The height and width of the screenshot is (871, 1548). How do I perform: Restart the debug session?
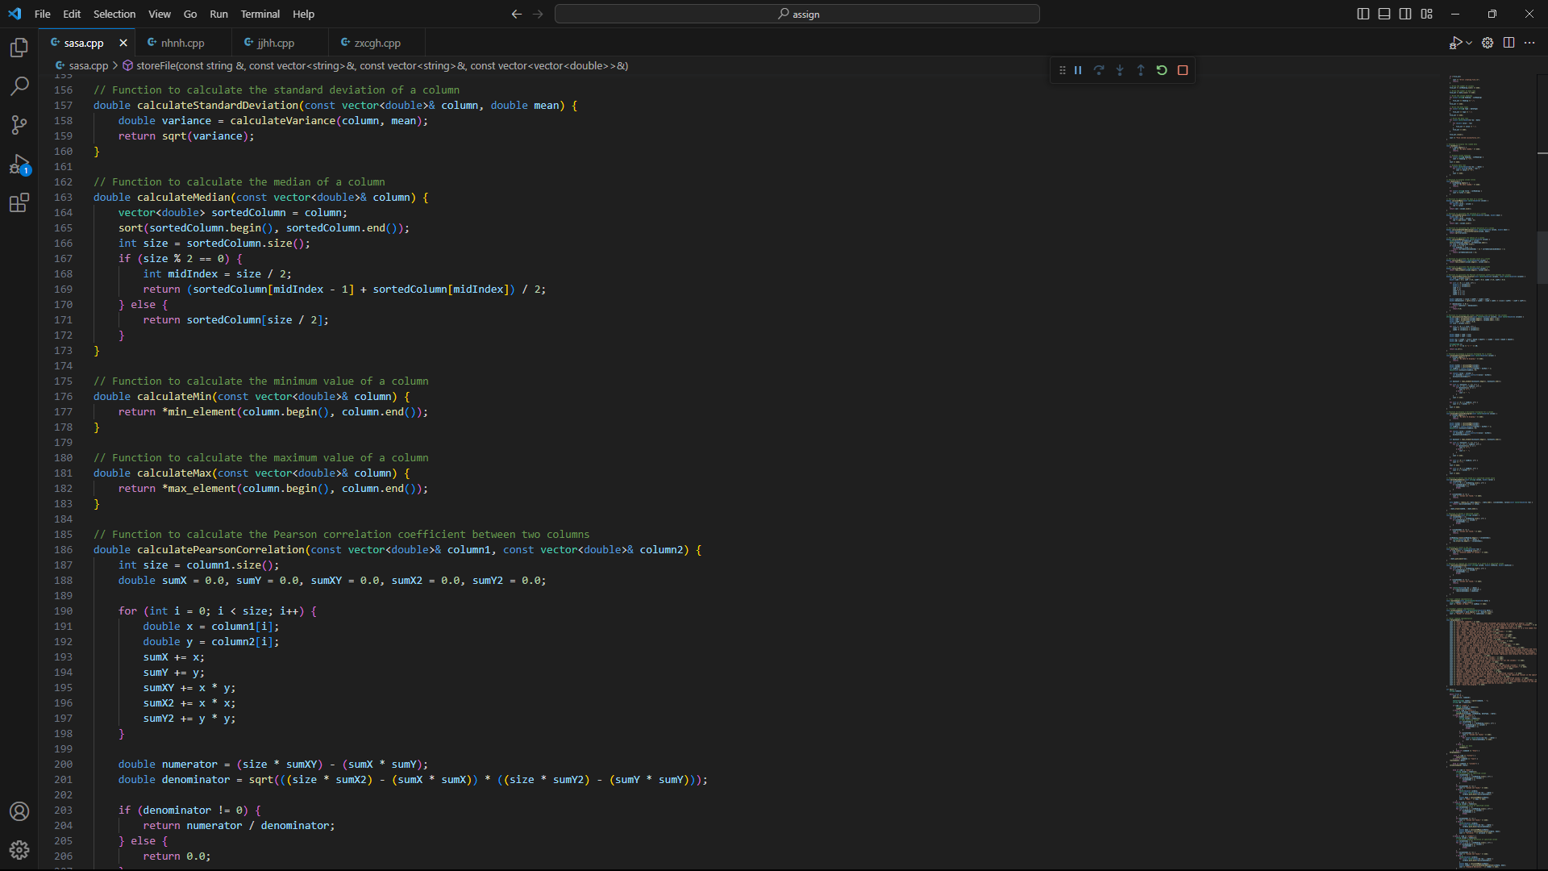pyautogui.click(x=1161, y=70)
